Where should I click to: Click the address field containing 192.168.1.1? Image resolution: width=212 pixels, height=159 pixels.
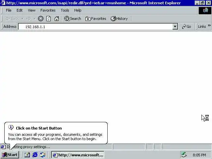click(x=95, y=26)
